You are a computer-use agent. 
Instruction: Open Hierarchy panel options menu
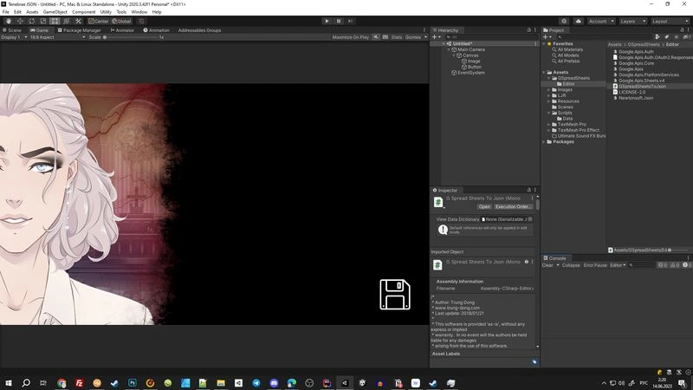tap(534, 30)
